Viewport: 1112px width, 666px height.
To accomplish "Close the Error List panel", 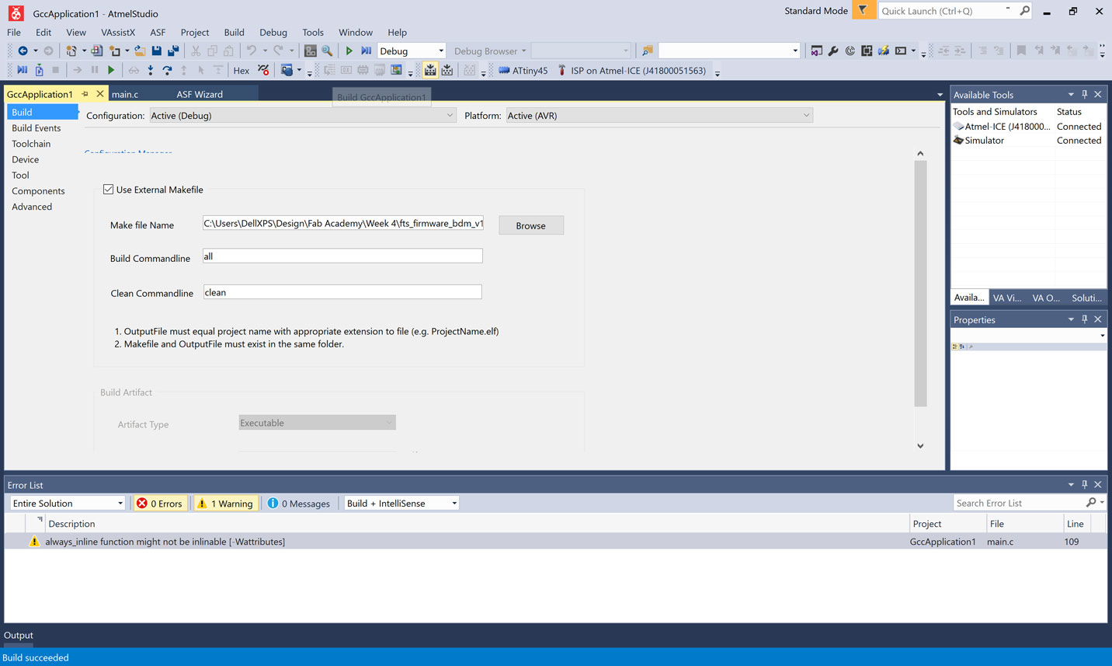I will point(1098,484).
